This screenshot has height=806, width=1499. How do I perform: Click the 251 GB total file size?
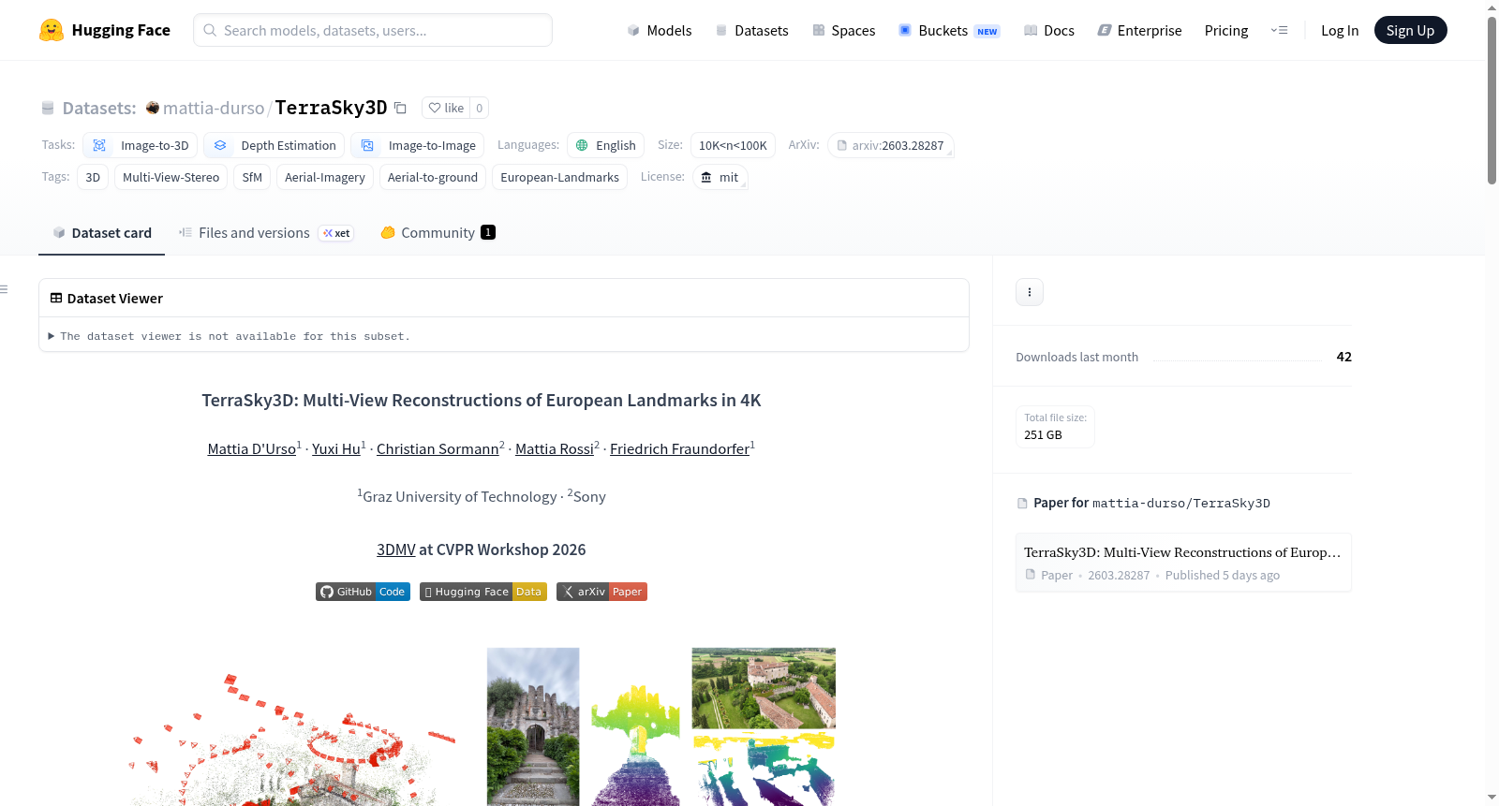click(1043, 435)
